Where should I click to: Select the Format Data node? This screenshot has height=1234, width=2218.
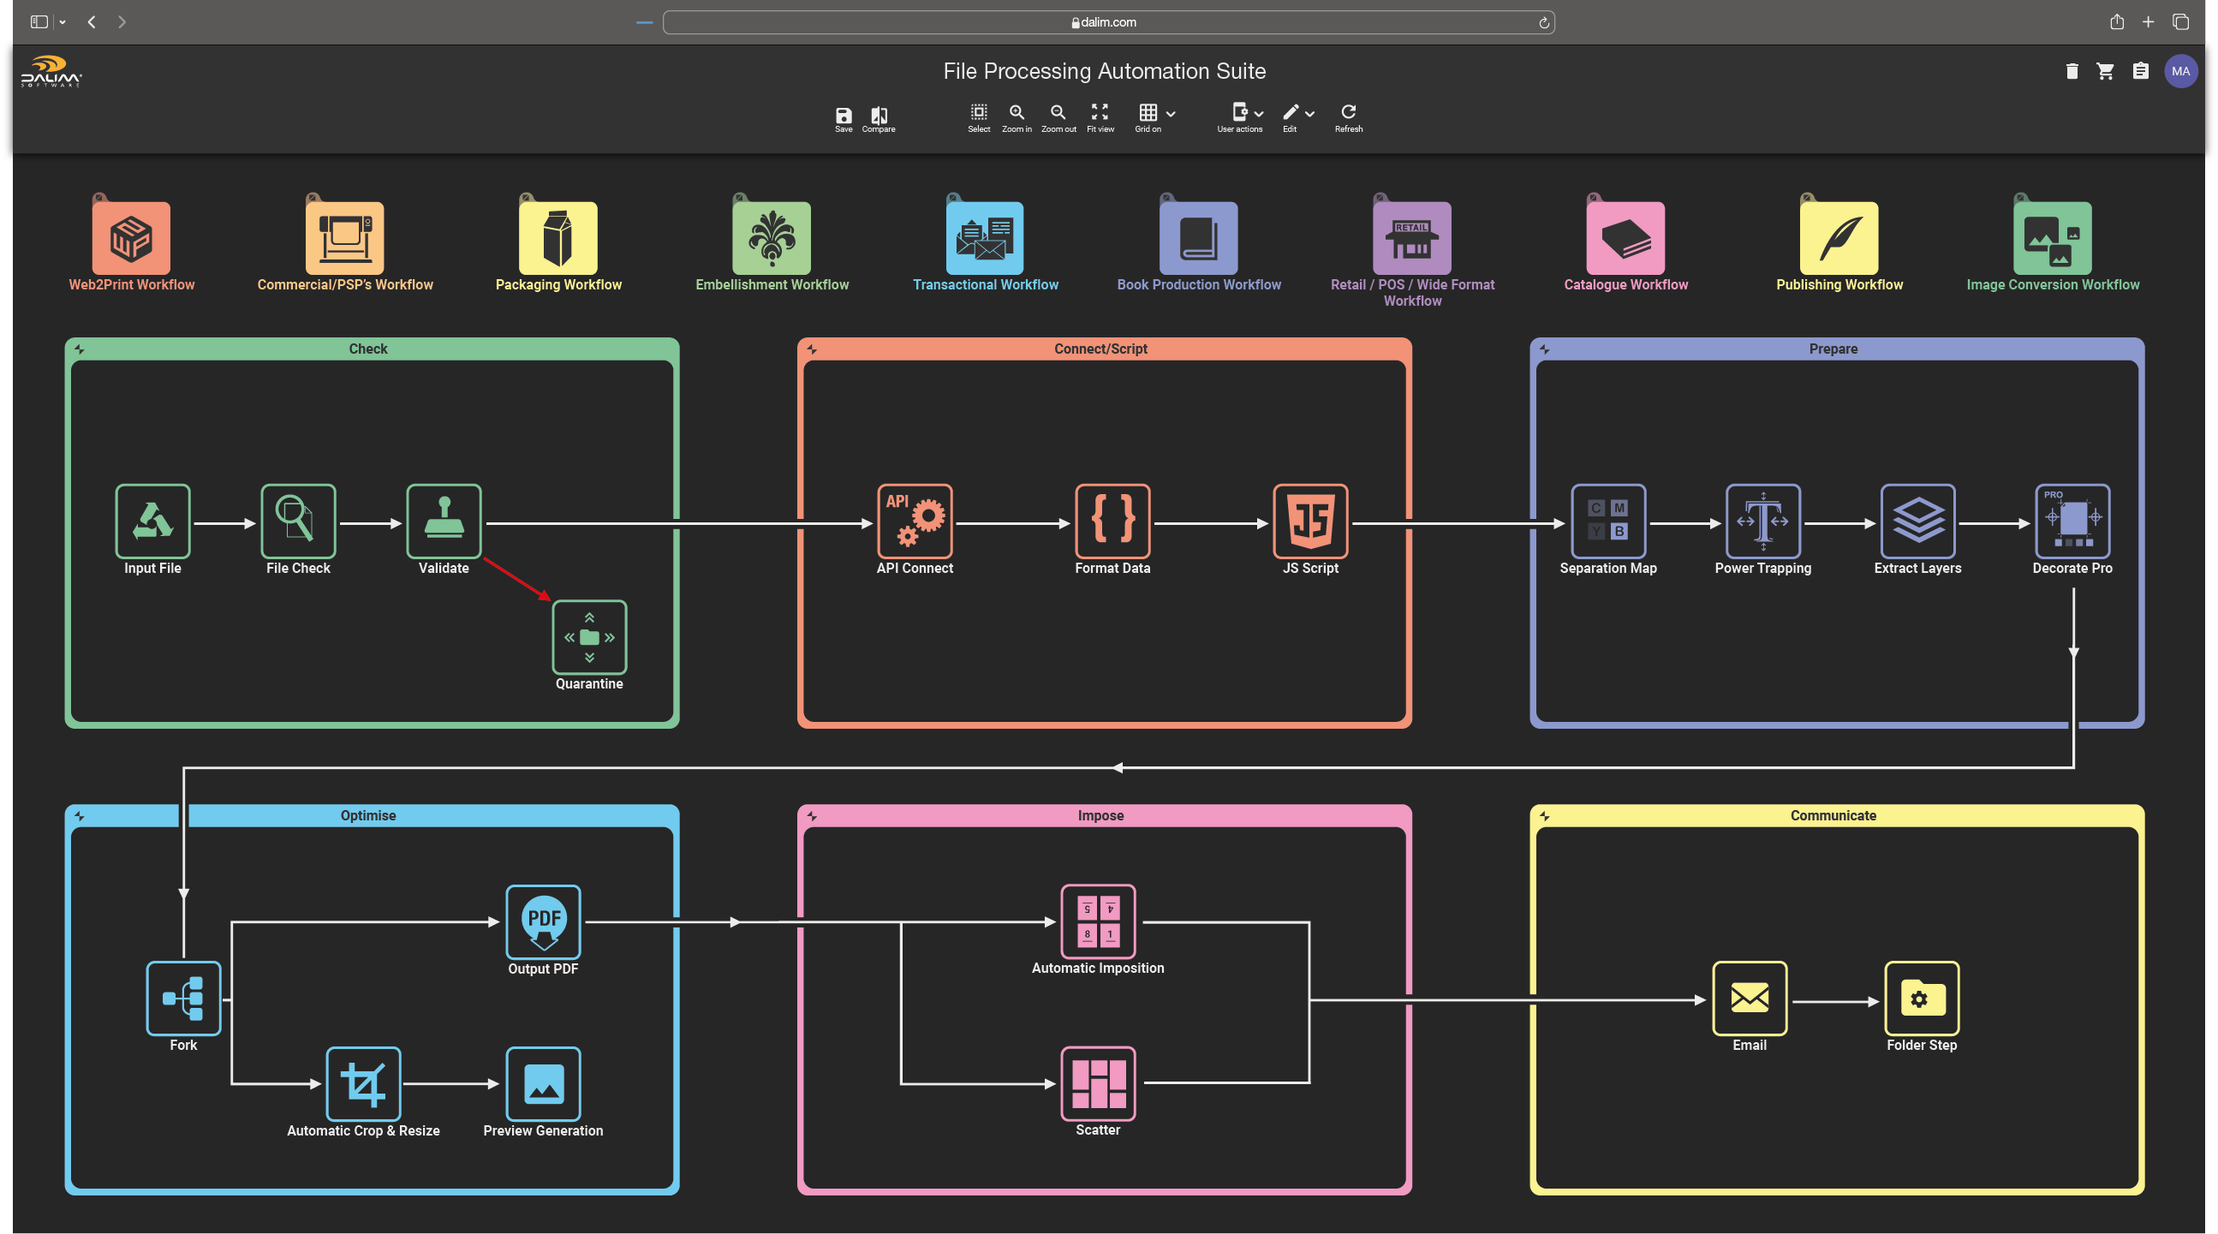(1112, 521)
